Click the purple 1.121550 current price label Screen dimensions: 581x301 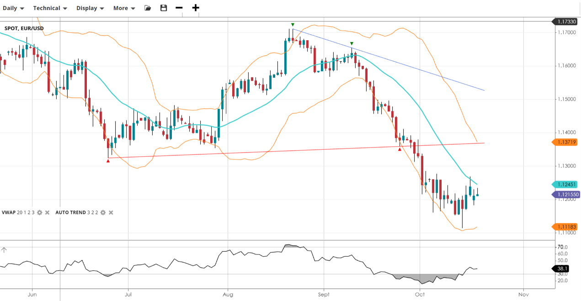click(566, 195)
